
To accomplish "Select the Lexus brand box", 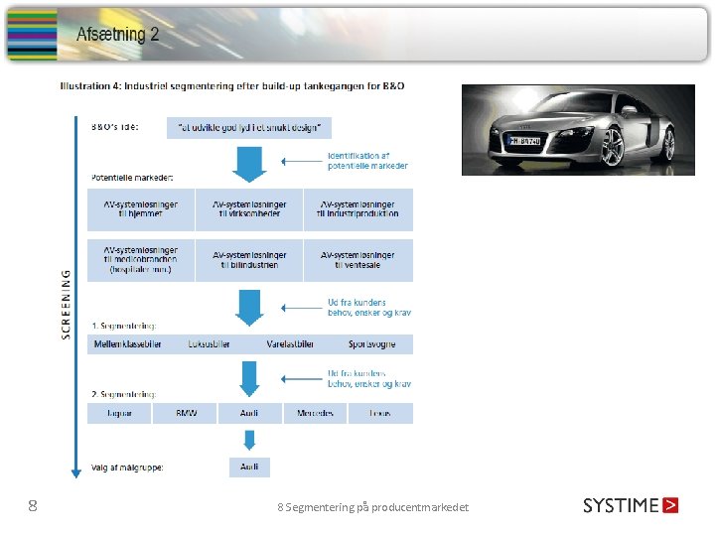I will [380, 413].
